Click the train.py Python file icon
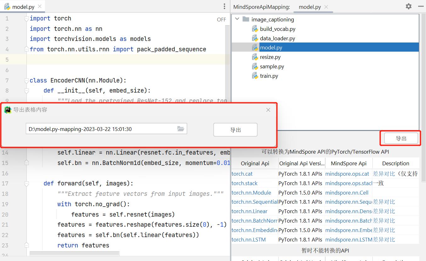This screenshot has height=261, width=426. coord(255,76)
